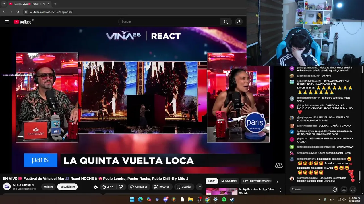Open Copilot from the taskbar
Screen dimensions: 364x204
pos(149,199)
